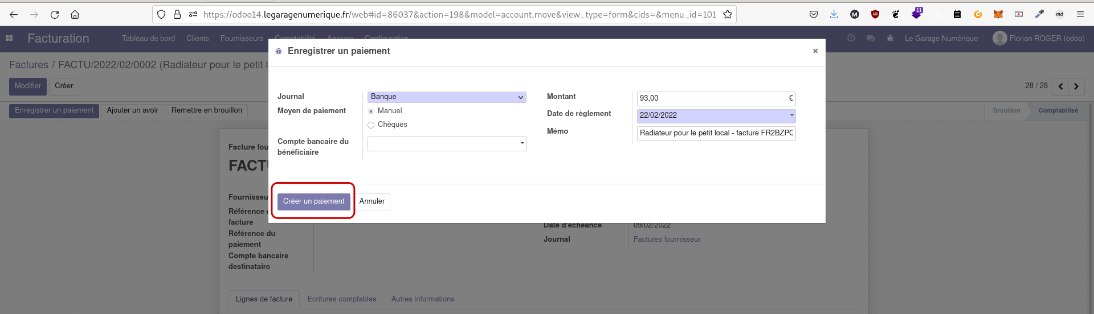Viewport: 1094px width, 314px height.
Task: Open the Factures fournisseur journal link
Action: point(667,239)
